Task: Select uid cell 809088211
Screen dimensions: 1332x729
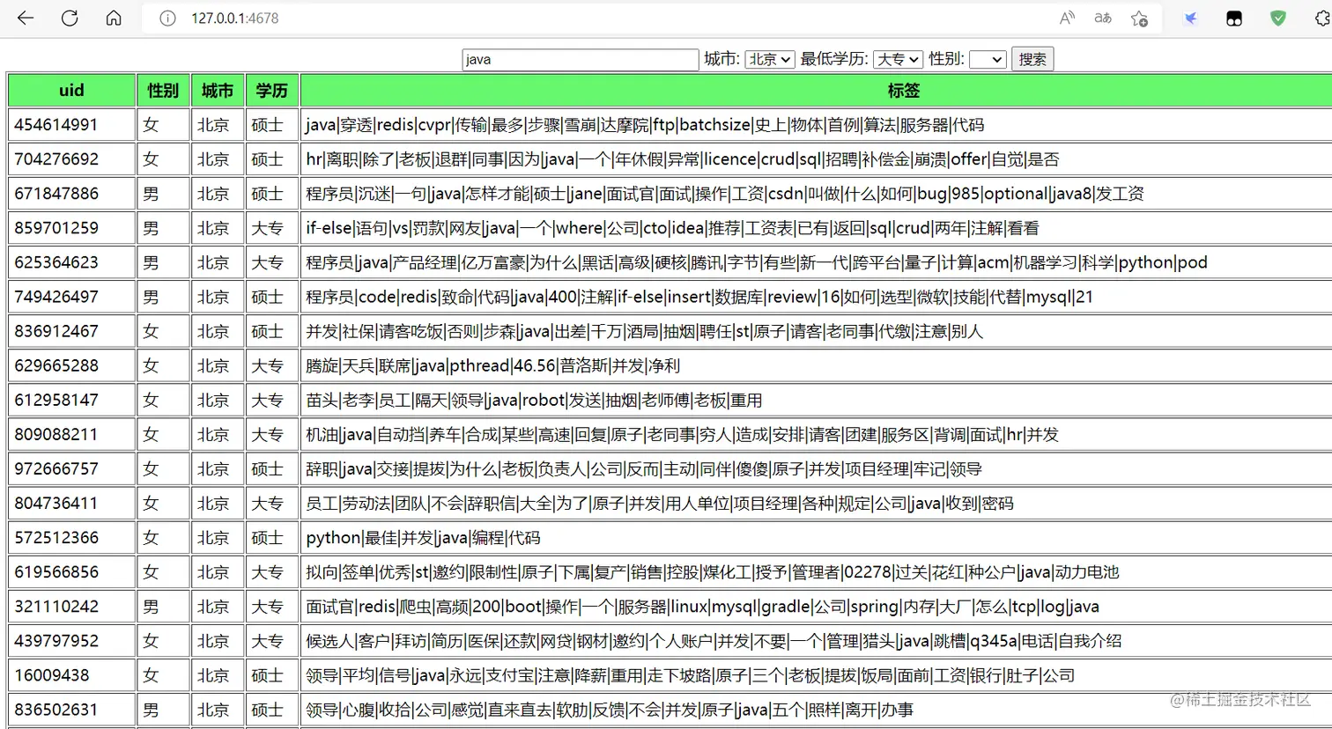Action: (71, 434)
